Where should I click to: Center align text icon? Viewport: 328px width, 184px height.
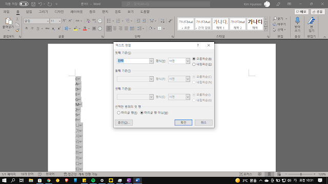click(115, 29)
